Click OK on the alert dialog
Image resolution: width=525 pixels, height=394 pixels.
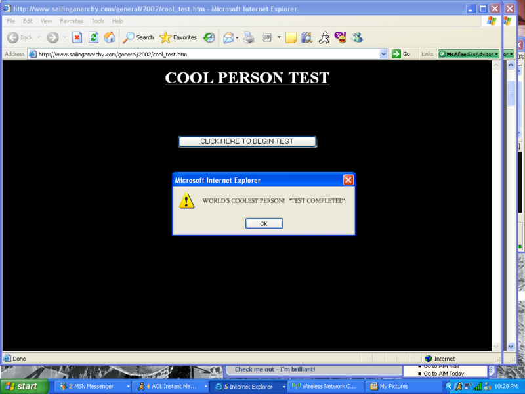263,223
